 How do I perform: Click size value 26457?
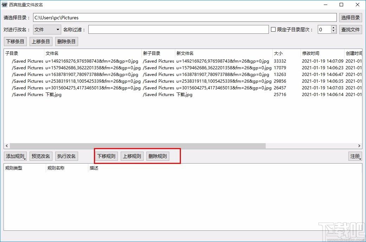click(280, 88)
